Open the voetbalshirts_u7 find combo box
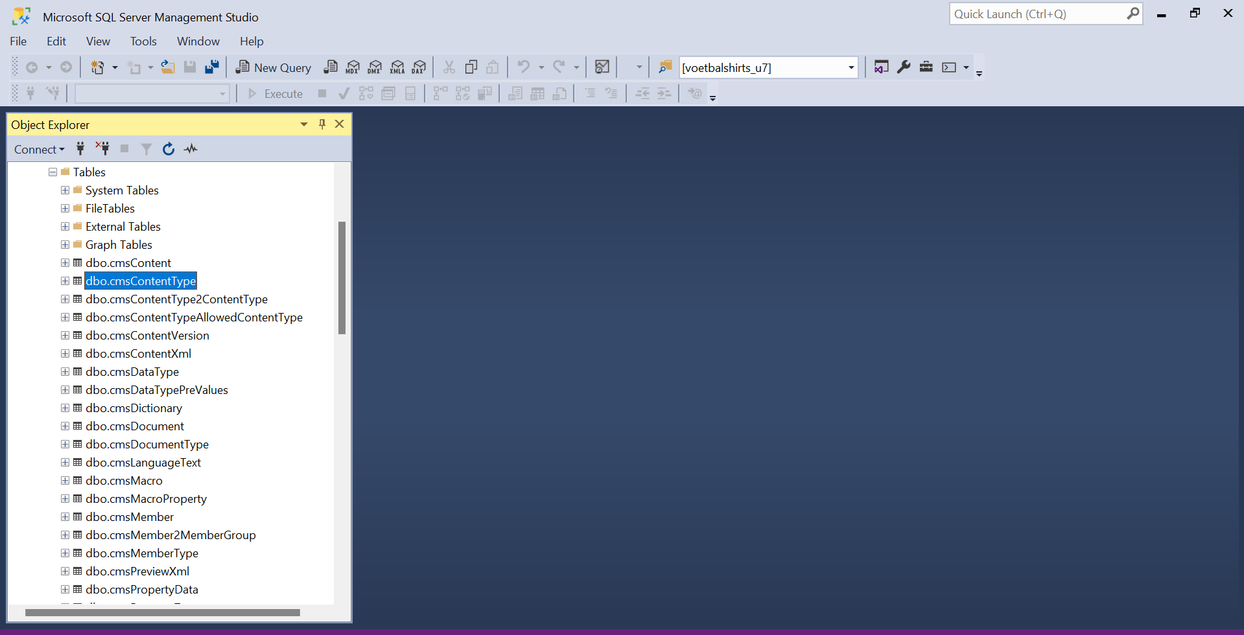The height and width of the screenshot is (635, 1244). [769, 67]
